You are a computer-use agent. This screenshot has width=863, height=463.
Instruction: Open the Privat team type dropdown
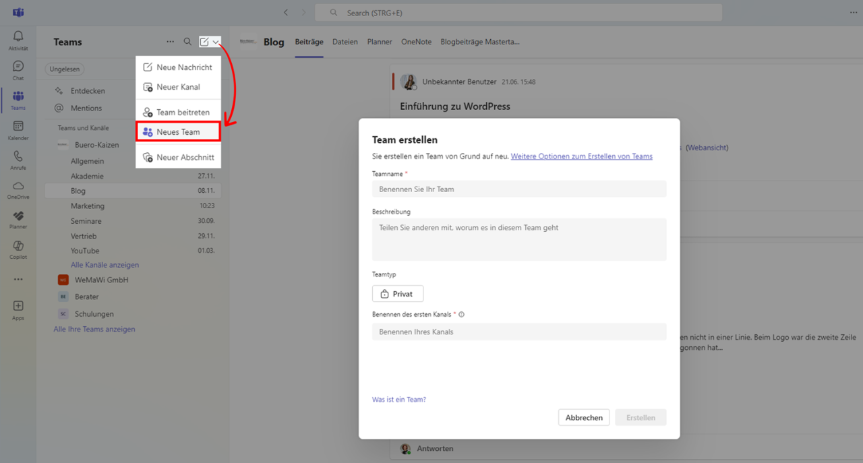[x=398, y=294]
